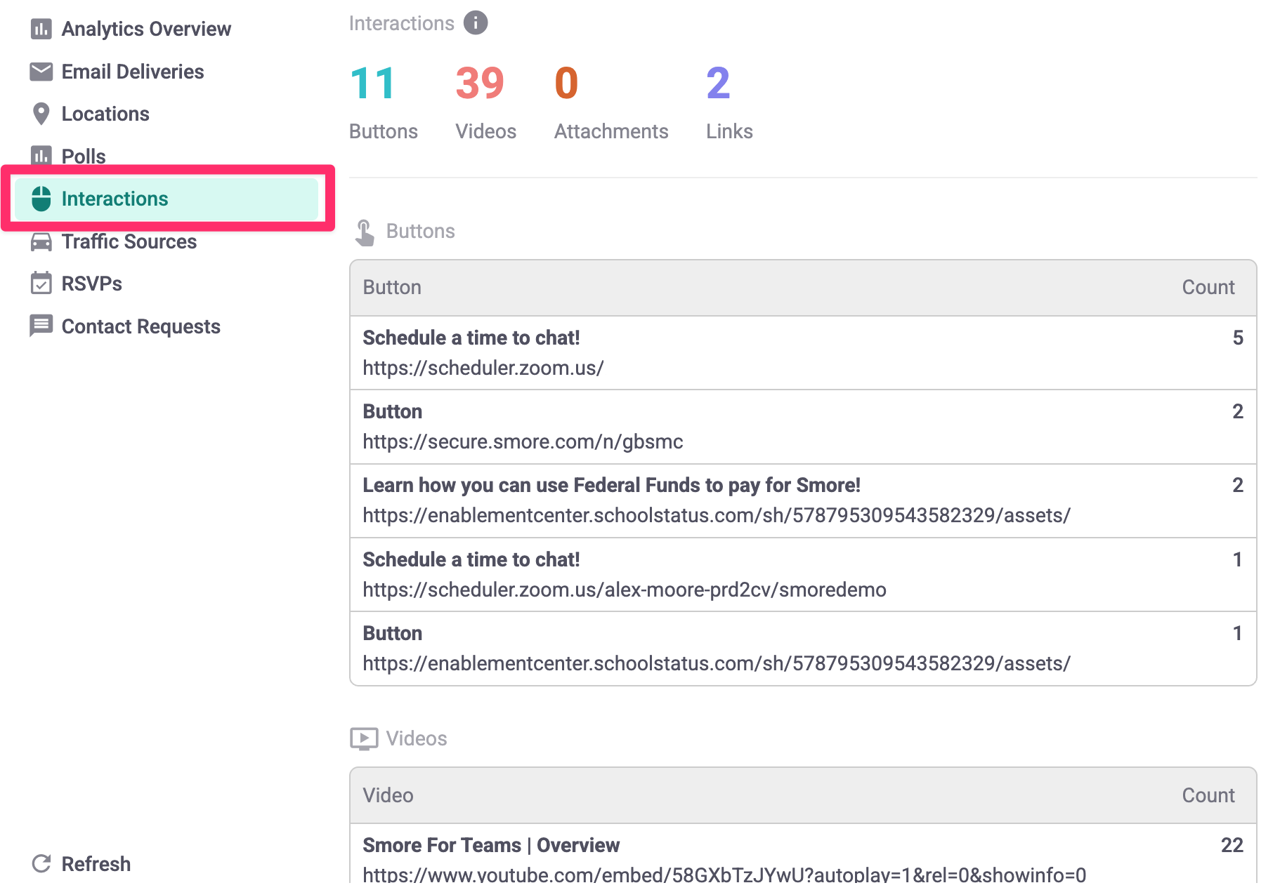The width and height of the screenshot is (1280, 890).
Task: Click the Traffic Sources car icon
Action: click(41, 241)
